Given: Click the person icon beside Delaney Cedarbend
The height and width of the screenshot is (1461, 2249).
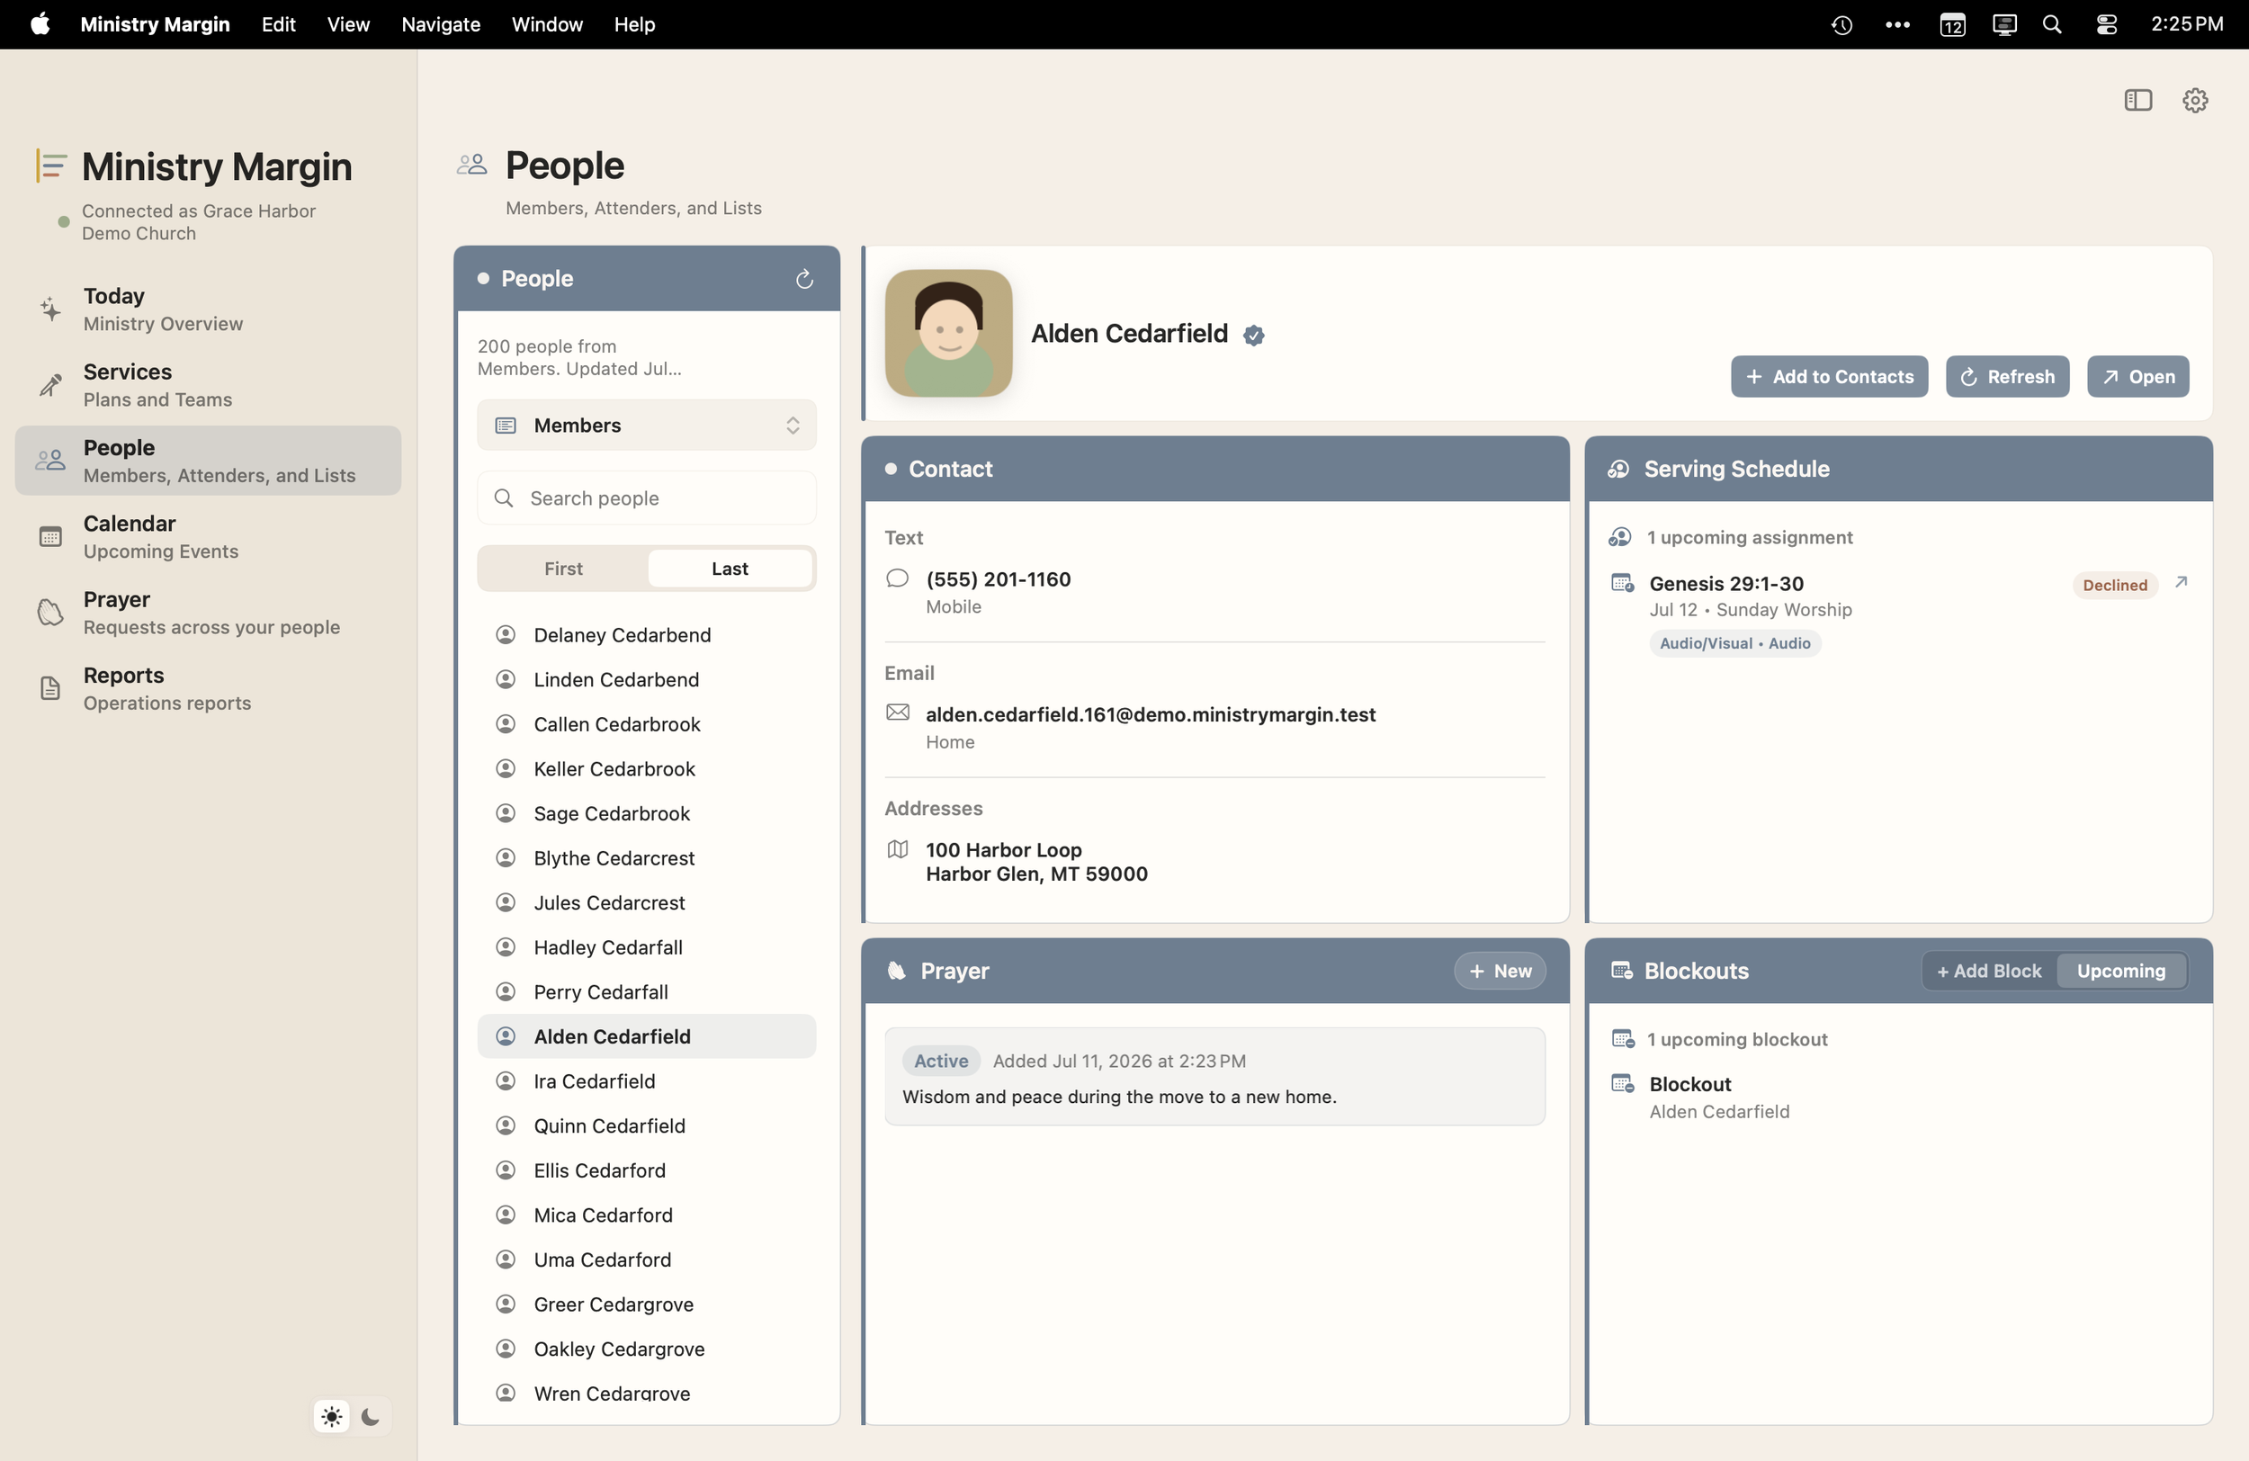Looking at the screenshot, I should (x=506, y=634).
